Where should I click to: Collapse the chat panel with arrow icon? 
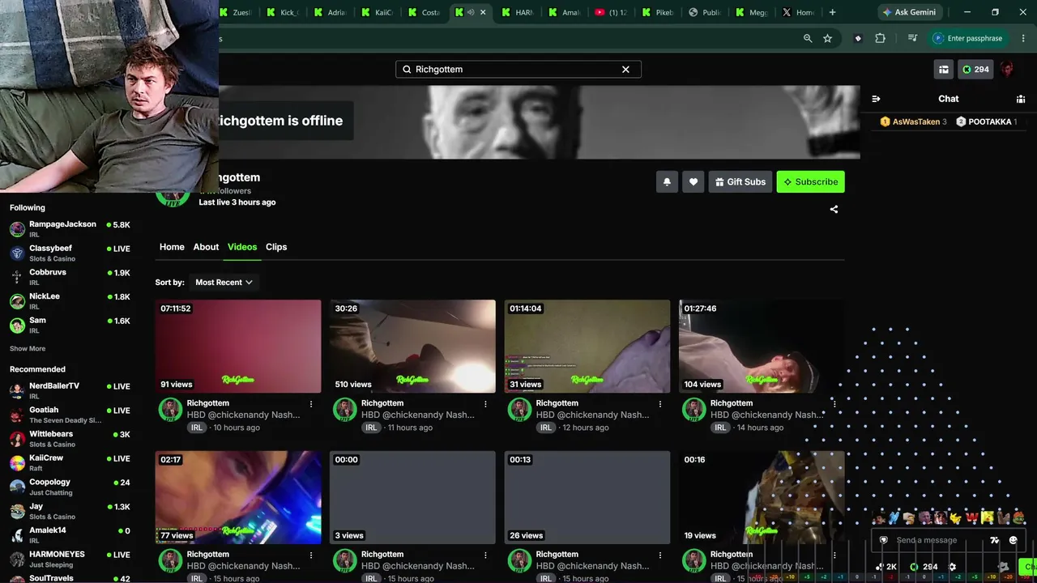click(876, 99)
